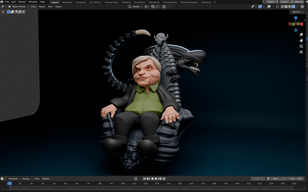Toggle the camera view icon

[x=301, y=46]
